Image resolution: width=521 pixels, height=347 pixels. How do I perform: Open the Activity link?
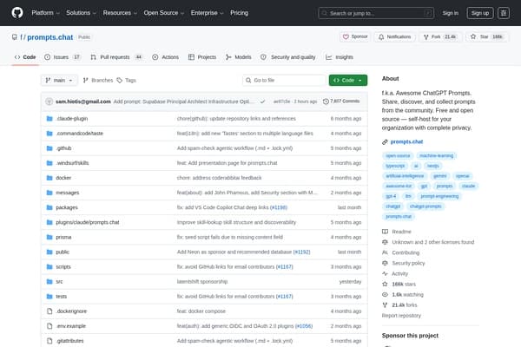pyautogui.click(x=399, y=273)
